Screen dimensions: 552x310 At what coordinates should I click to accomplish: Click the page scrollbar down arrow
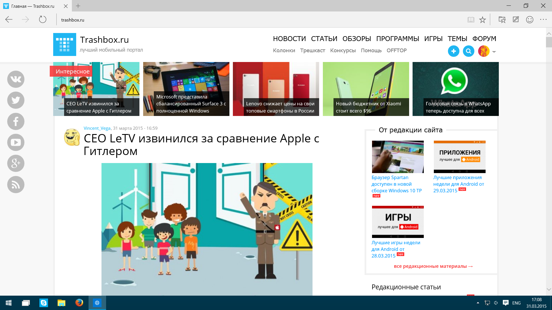pos(549,289)
